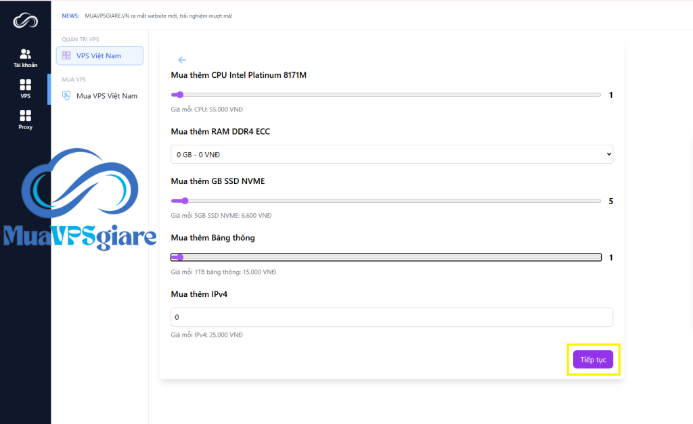
Task: Open the Mua VPS Việt Nam menu item
Action: point(106,96)
